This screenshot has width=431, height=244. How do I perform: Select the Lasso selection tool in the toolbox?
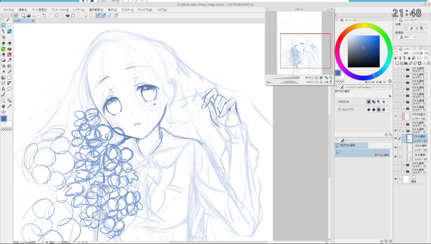coord(4,25)
